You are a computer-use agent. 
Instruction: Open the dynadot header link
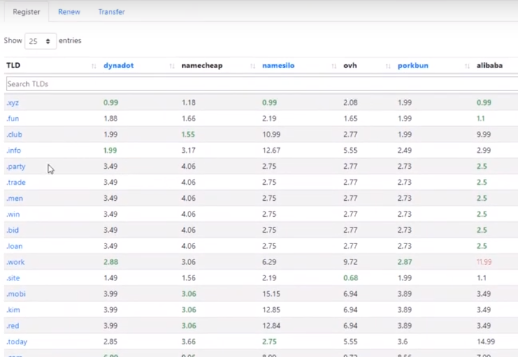pyautogui.click(x=119, y=66)
